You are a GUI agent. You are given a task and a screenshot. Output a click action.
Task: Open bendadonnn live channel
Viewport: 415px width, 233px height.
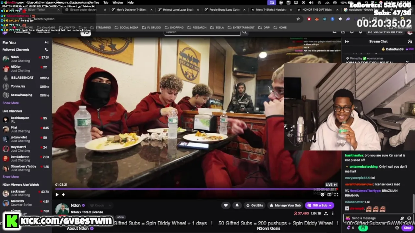coord(26,159)
